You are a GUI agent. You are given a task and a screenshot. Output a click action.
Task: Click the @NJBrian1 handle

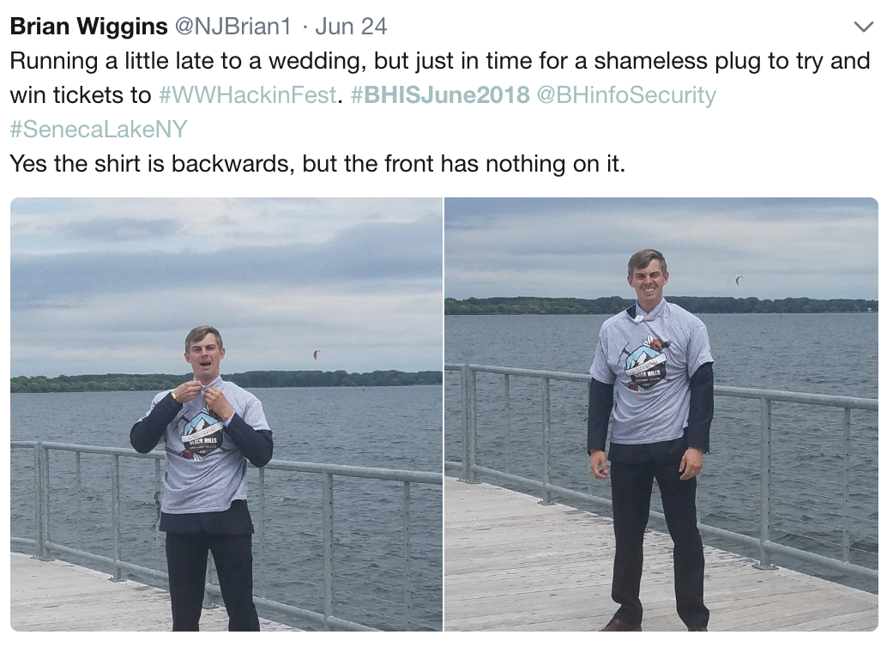tap(233, 26)
